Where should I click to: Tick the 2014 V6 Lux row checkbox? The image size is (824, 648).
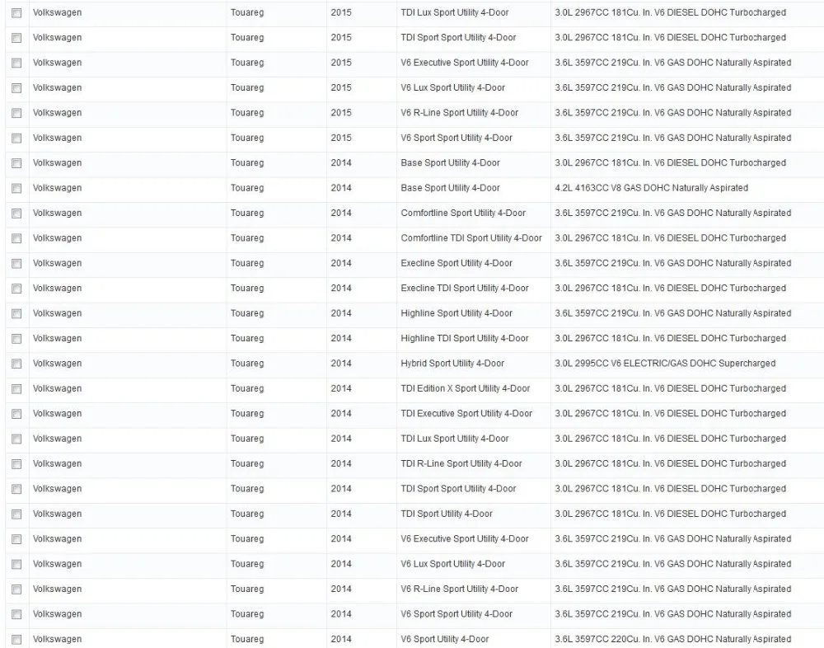16,565
